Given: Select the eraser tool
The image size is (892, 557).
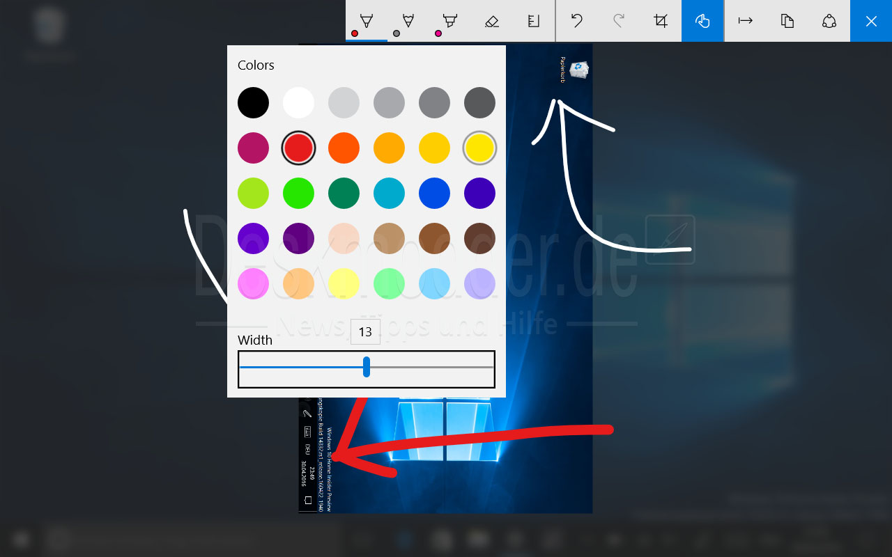Looking at the screenshot, I should coord(492,21).
